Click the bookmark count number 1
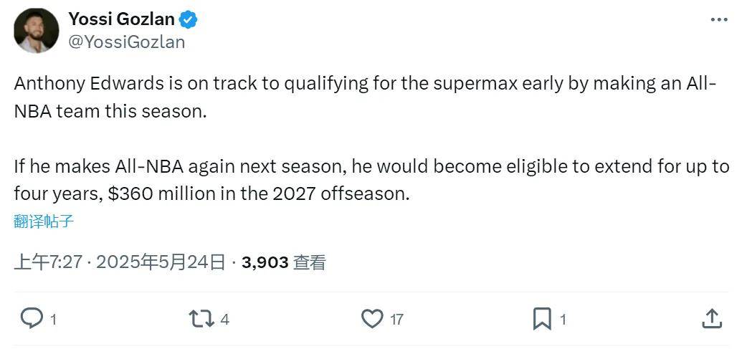Screen dimensions: 742x349 [x=563, y=320]
